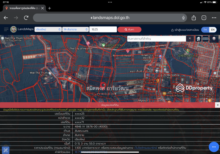Click the red ค้นหา search button
This screenshot has width=220, height=154.
tap(129, 29)
